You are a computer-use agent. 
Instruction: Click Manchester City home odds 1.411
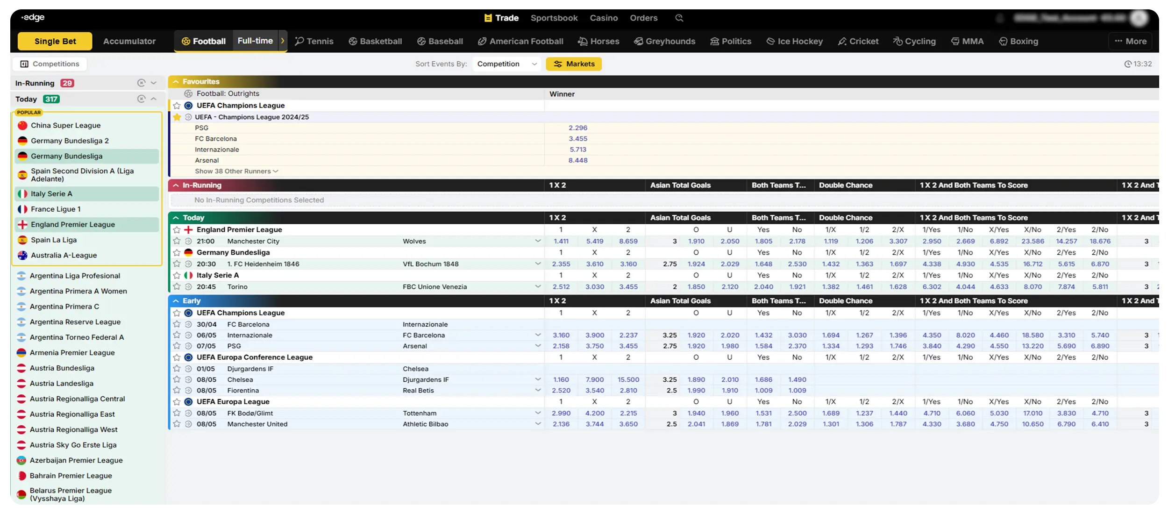[x=561, y=241]
